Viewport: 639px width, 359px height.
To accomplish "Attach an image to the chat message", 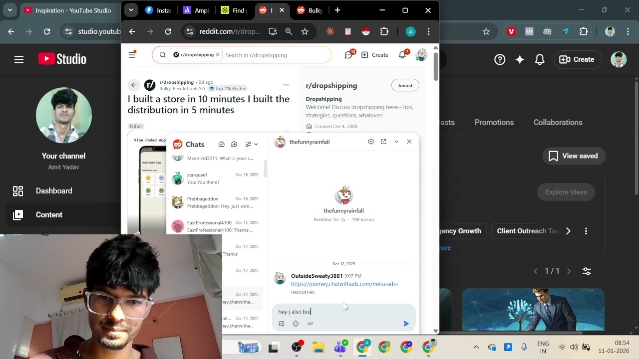I will (282, 324).
